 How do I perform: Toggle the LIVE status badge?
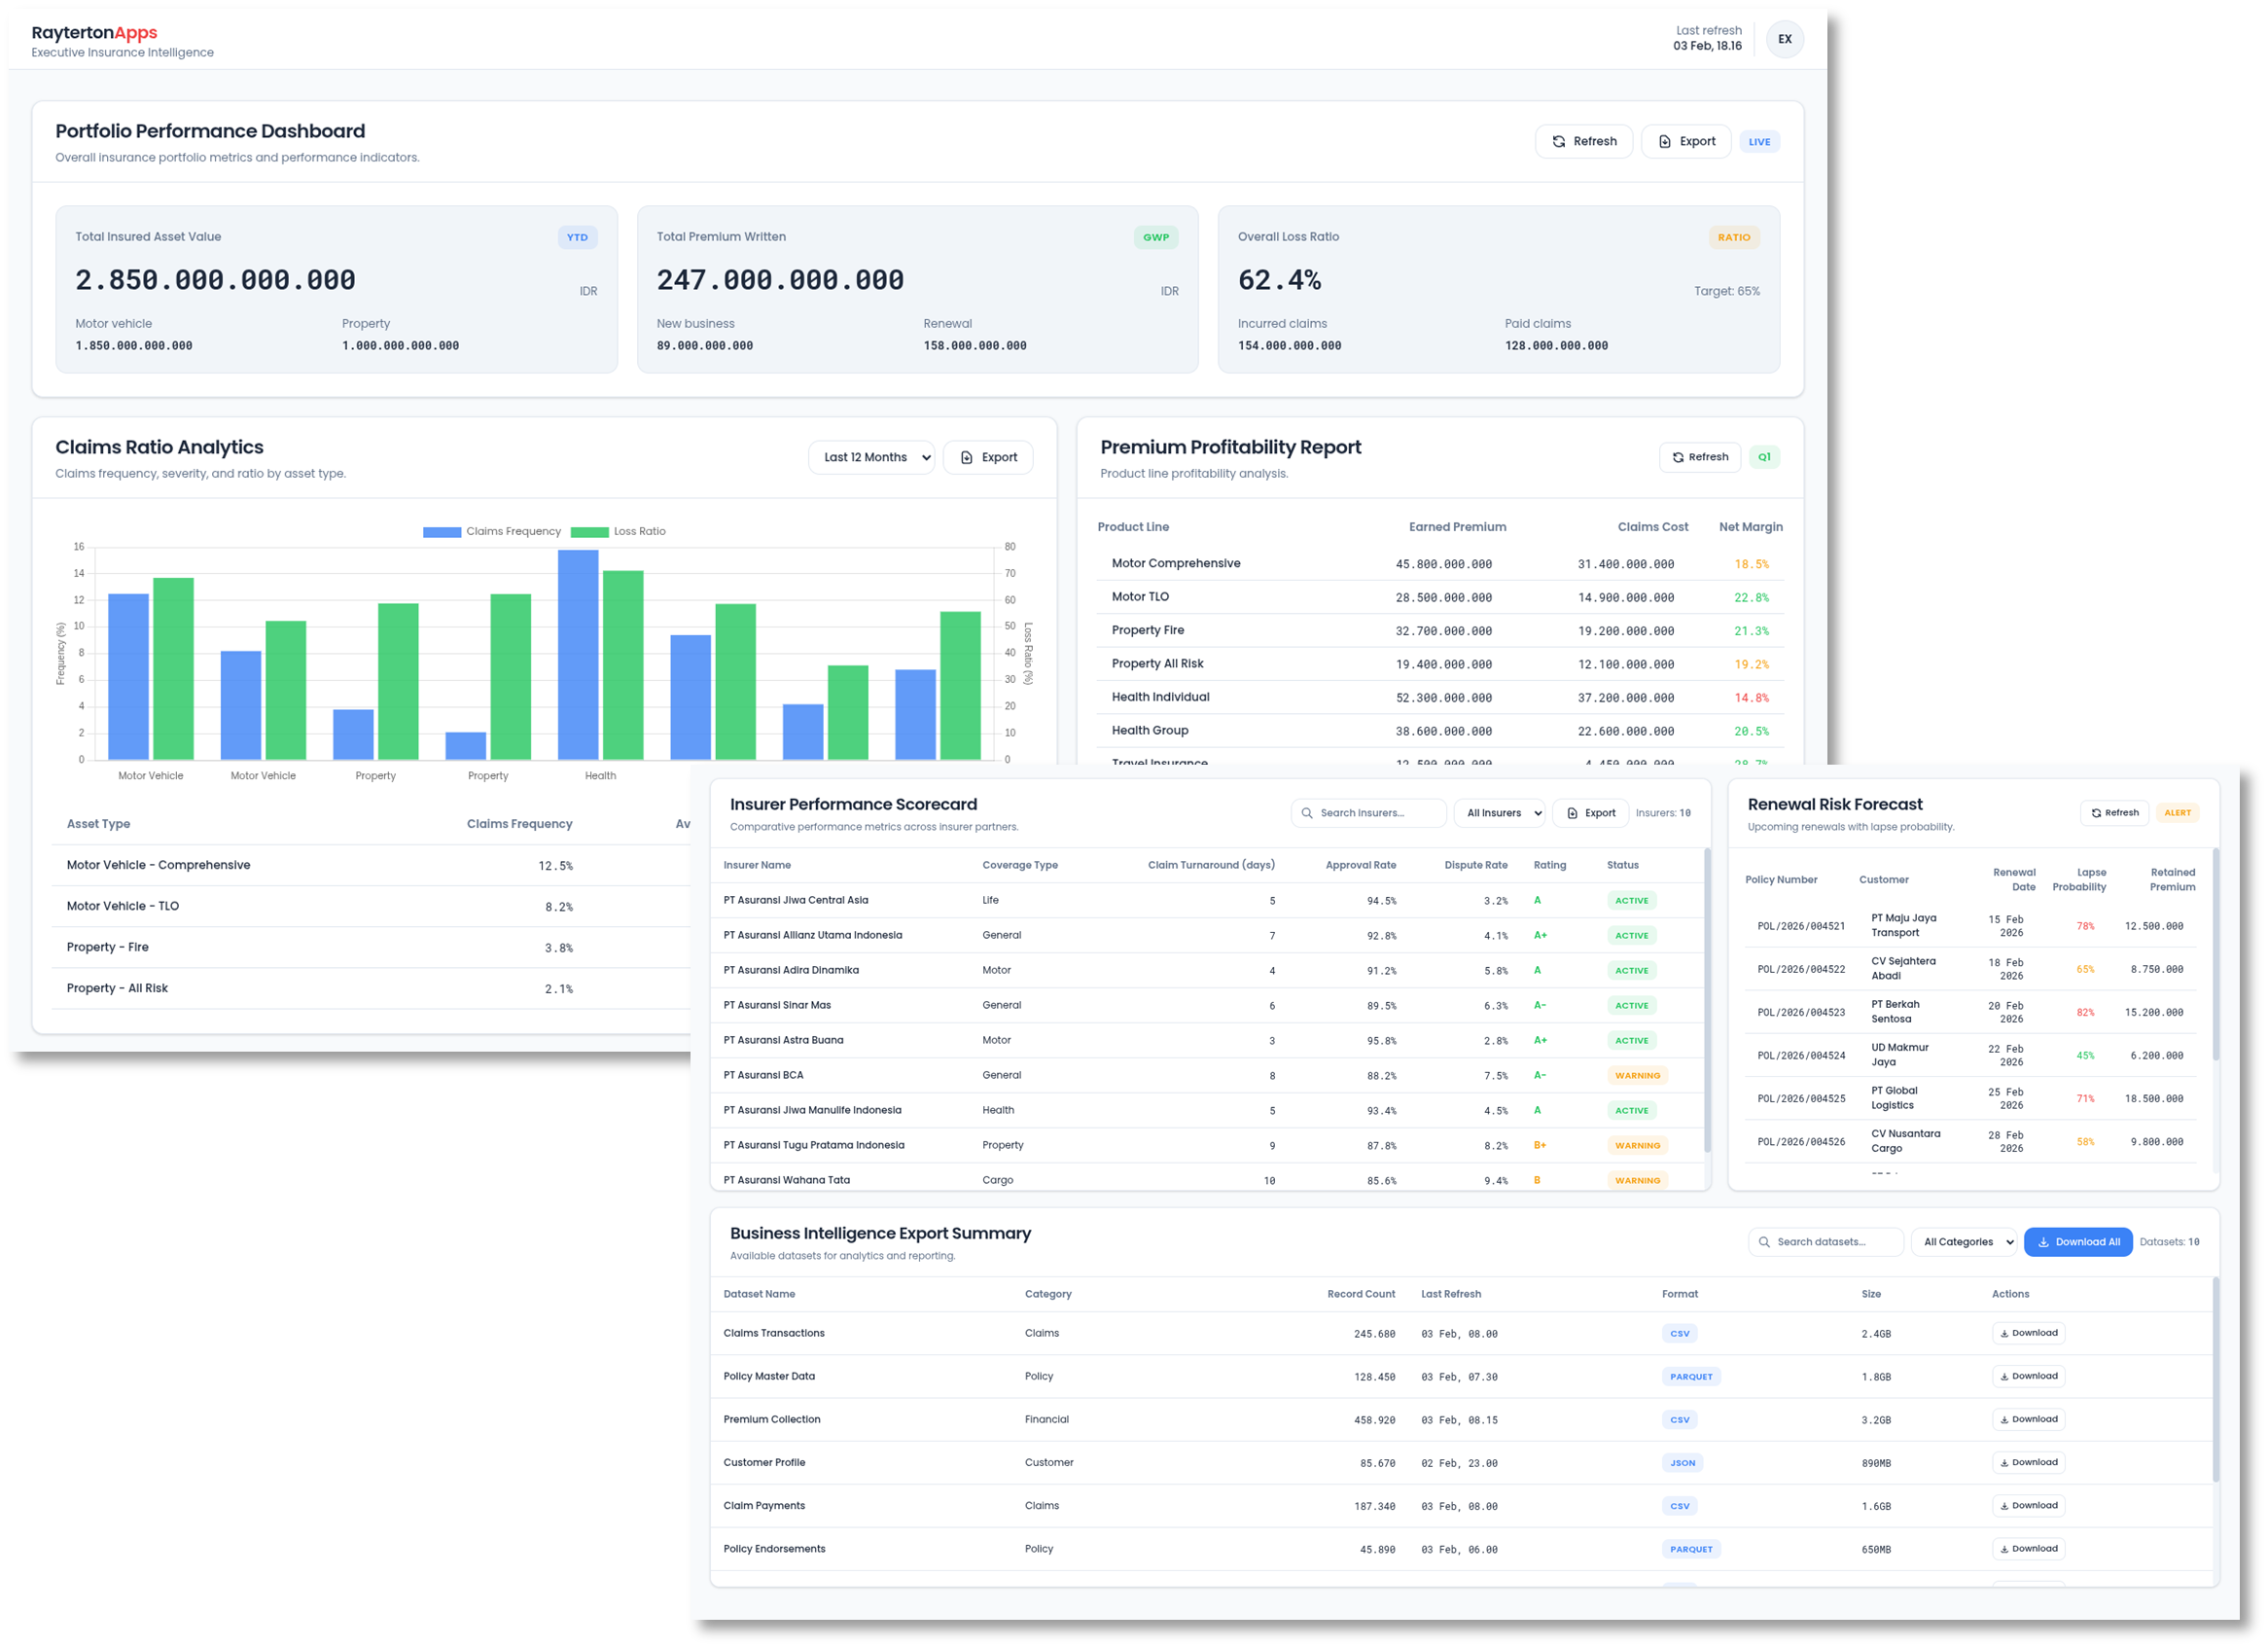(1760, 140)
